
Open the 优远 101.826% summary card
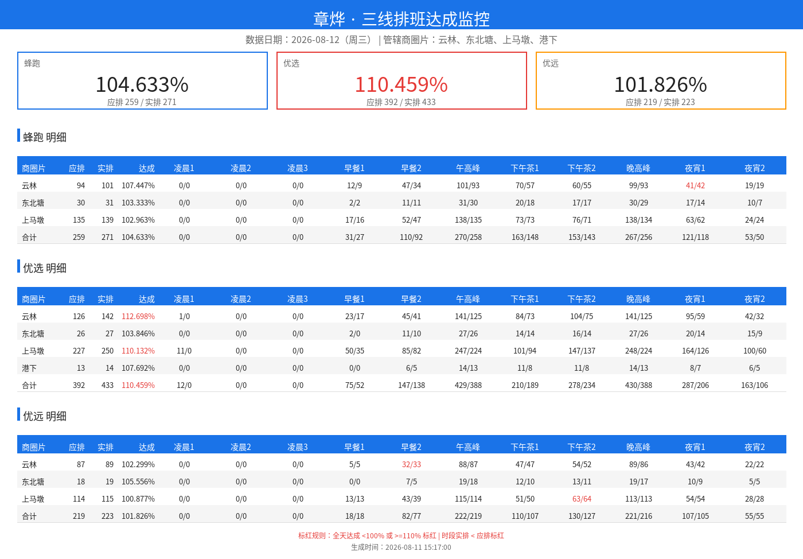[x=661, y=80]
